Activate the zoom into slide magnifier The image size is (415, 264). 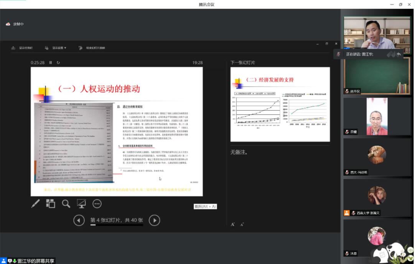click(66, 204)
